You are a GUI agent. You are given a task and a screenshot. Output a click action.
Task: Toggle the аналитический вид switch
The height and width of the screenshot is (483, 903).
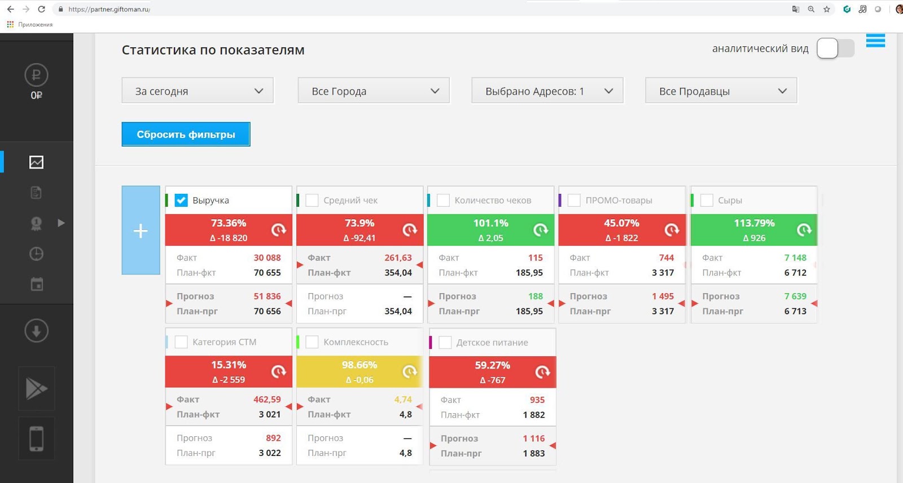coord(836,48)
